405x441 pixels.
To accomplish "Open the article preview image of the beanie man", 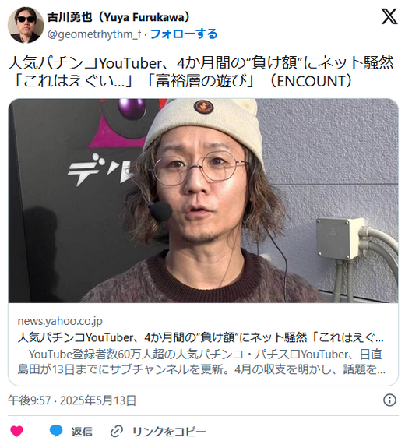I will point(203,200).
